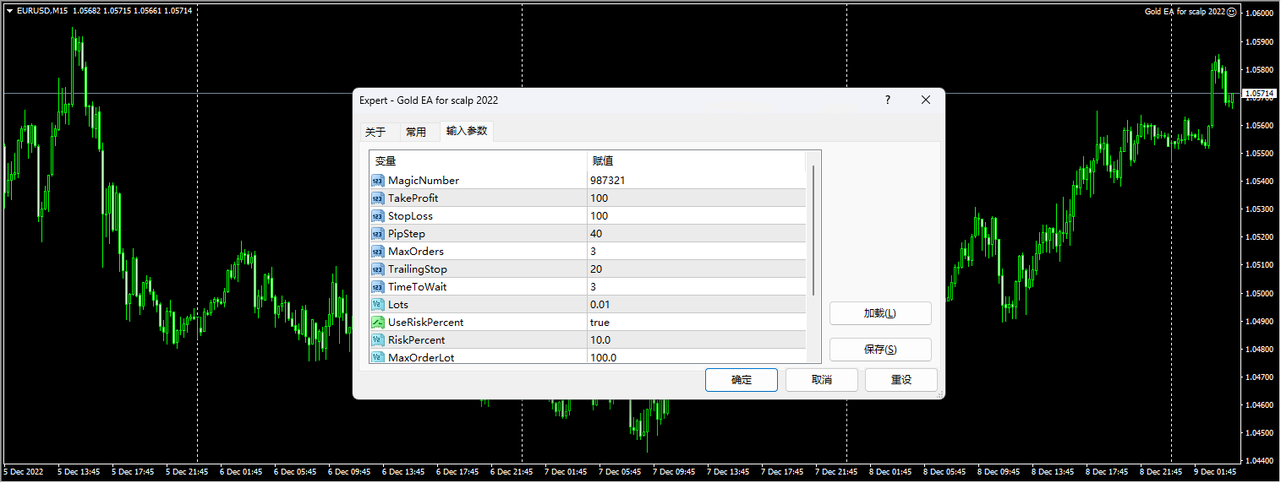This screenshot has width=1281, height=483.
Task: Click 加载(L) to load settings
Action: 879,313
